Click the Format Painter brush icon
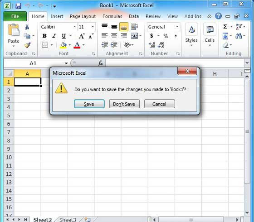 (x=27, y=45)
